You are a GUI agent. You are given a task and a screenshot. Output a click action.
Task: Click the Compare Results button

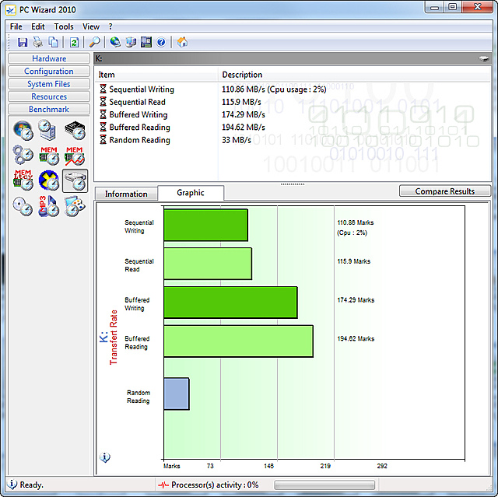444,191
